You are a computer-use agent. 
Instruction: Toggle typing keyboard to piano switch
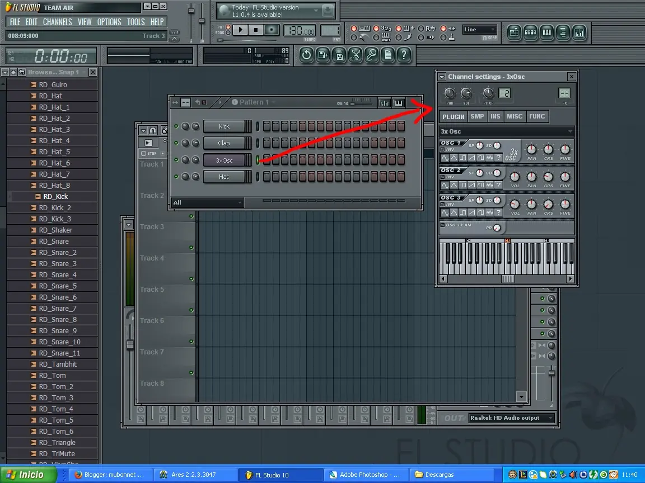[x=354, y=29]
